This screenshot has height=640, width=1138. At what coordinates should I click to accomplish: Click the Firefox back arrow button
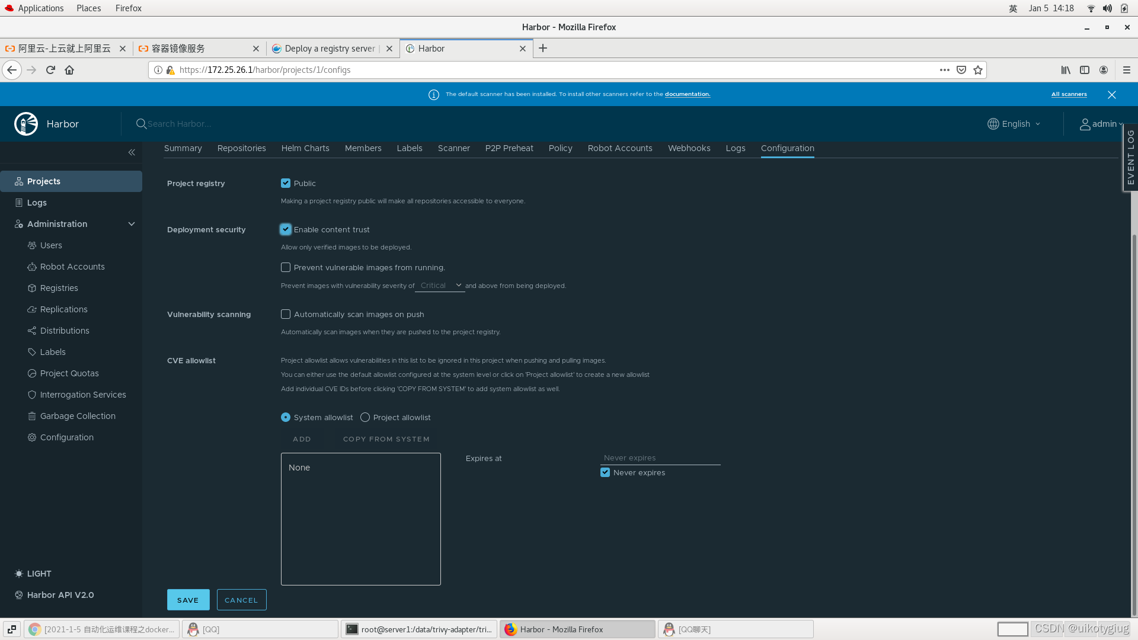12,70
